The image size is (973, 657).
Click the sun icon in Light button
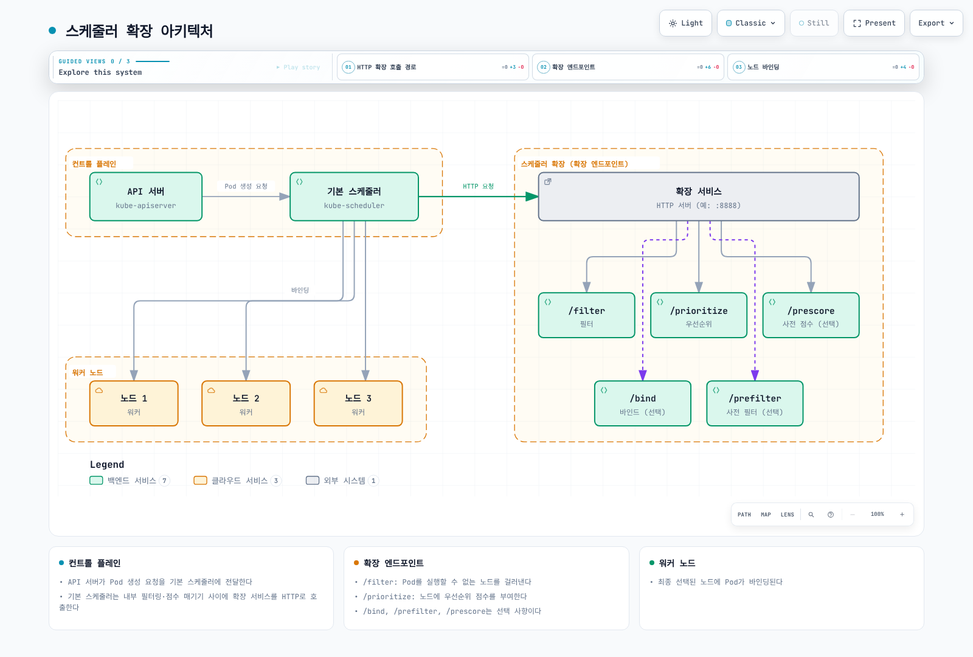(x=673, y=23)
